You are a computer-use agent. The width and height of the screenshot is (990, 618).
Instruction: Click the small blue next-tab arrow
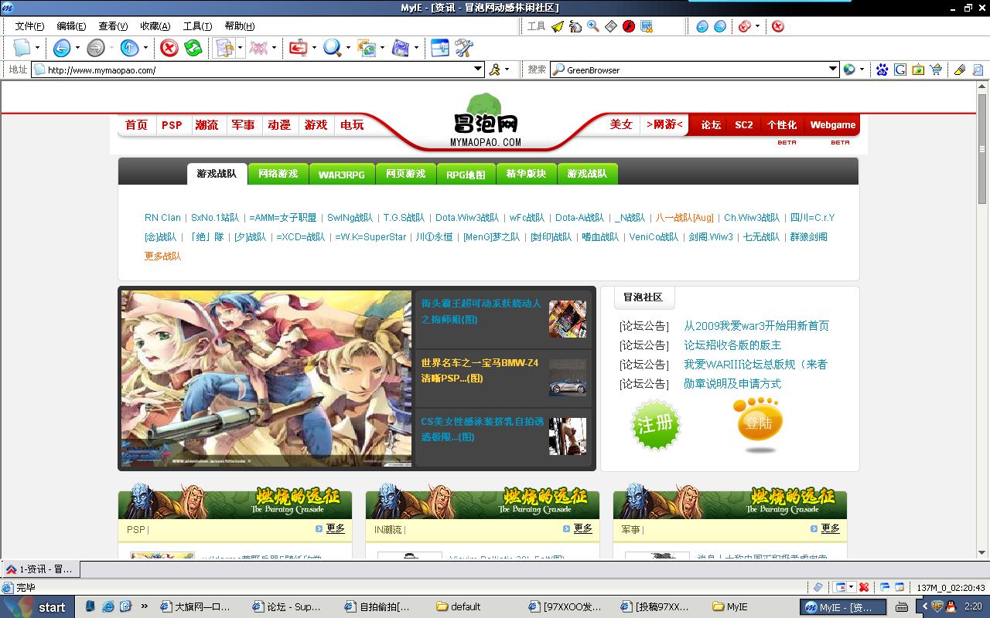pos(720,26)
